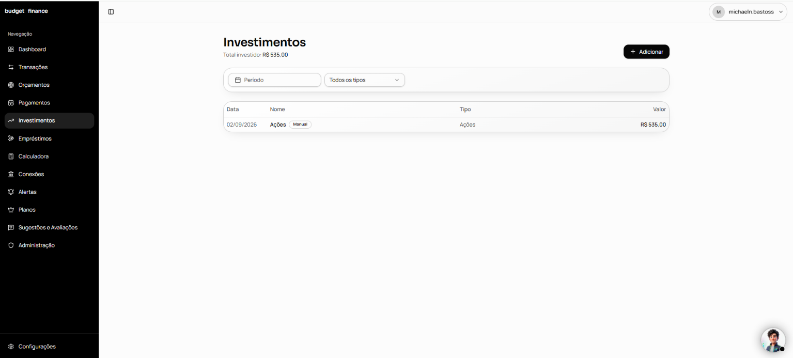Go to Conexões
This screenshot has height=358, width=793.
click(50, 174)
